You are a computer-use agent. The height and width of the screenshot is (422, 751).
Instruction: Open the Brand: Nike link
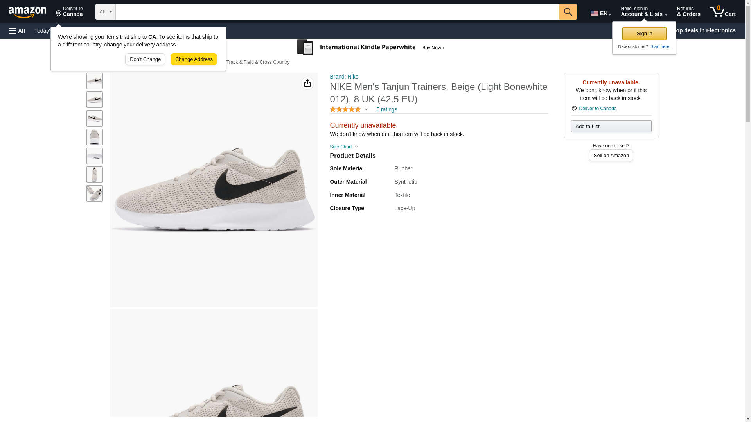coord(344,77)
